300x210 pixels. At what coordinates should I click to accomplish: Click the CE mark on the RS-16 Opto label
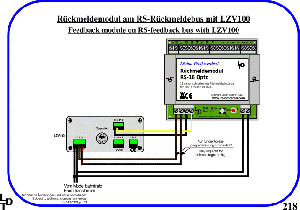tap(189, 96)
